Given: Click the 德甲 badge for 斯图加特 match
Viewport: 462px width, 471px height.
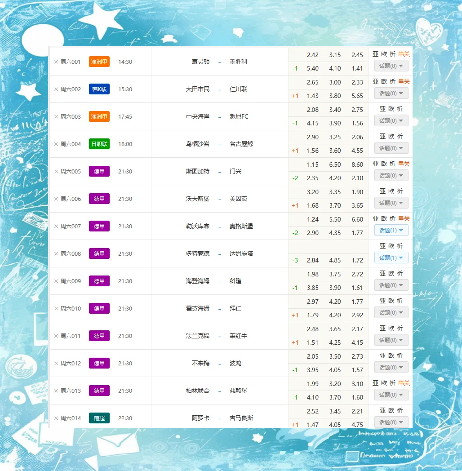Looking at the screenshot, I should click(x=99, y=172).
